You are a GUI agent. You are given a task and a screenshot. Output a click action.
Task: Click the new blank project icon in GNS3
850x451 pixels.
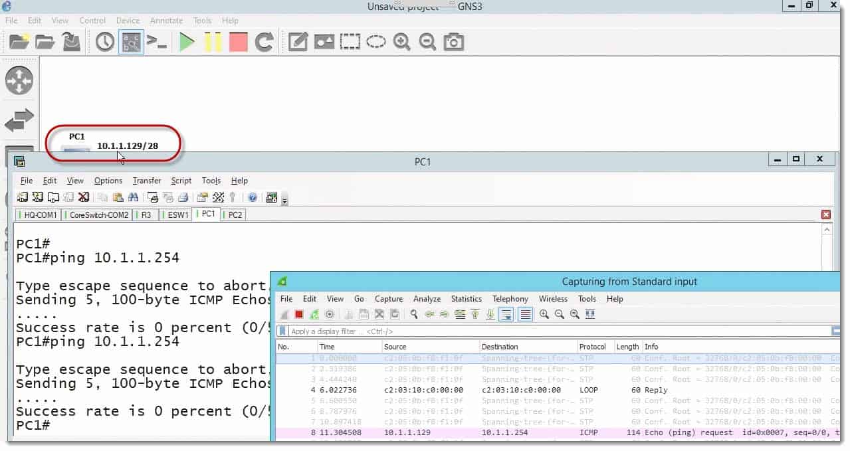[19, 43]
